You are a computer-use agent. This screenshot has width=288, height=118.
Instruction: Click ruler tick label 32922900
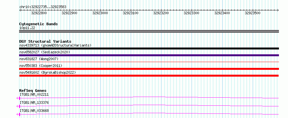pyautogui.click(x=70, y=13)
